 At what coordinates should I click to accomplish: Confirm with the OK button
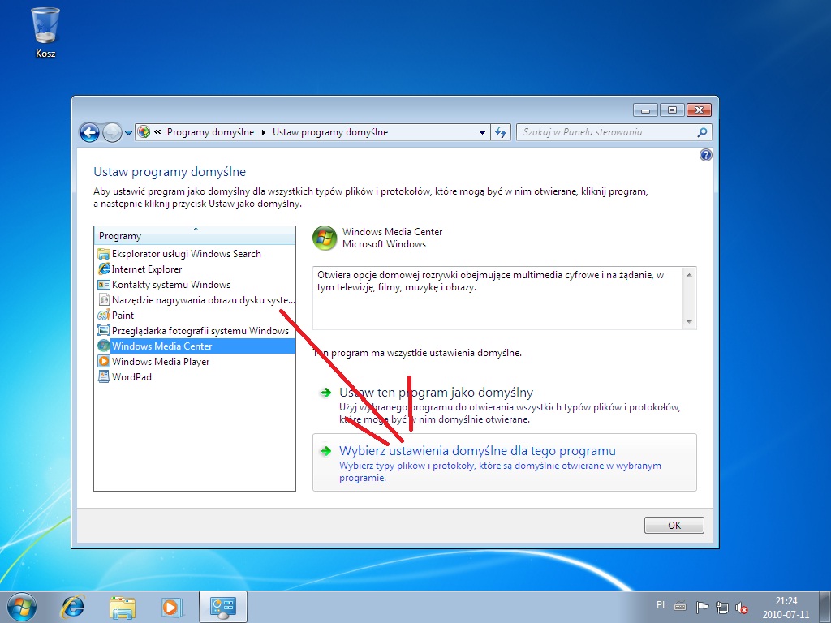[x=674, y=525]
